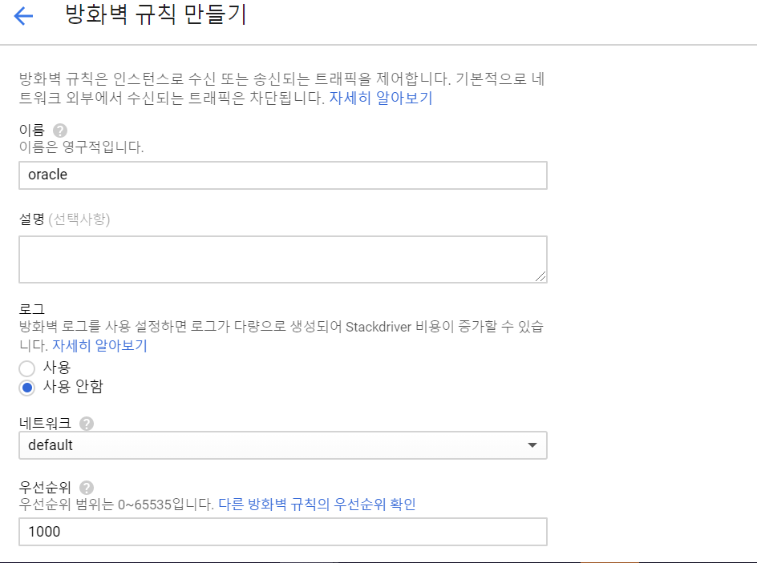Click 다른 방화벽 규칙의 우선순위 확인 link

(x=317, y=505)
